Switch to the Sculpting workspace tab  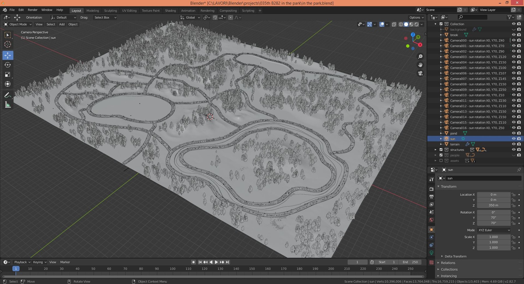coord(110,10)
